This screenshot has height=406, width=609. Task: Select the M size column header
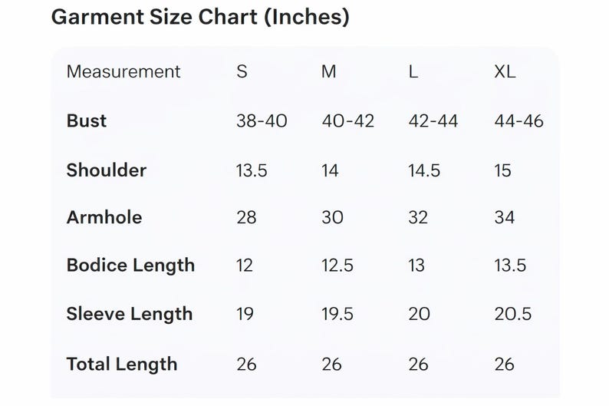coord(328,71)
